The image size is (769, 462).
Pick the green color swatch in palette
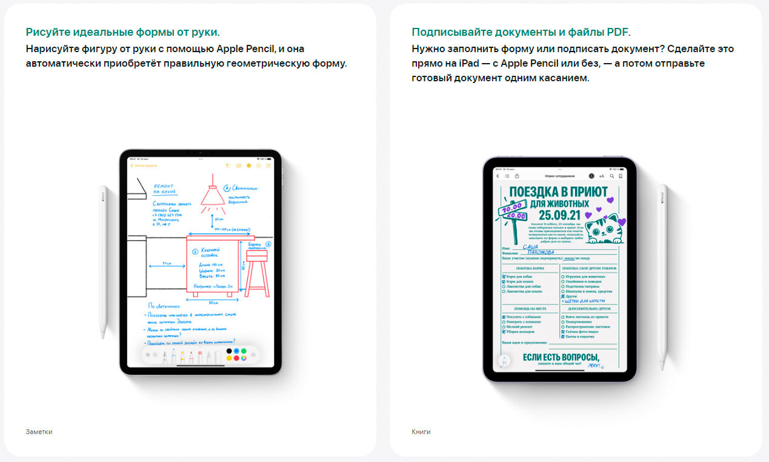click(x=244, y=350)
